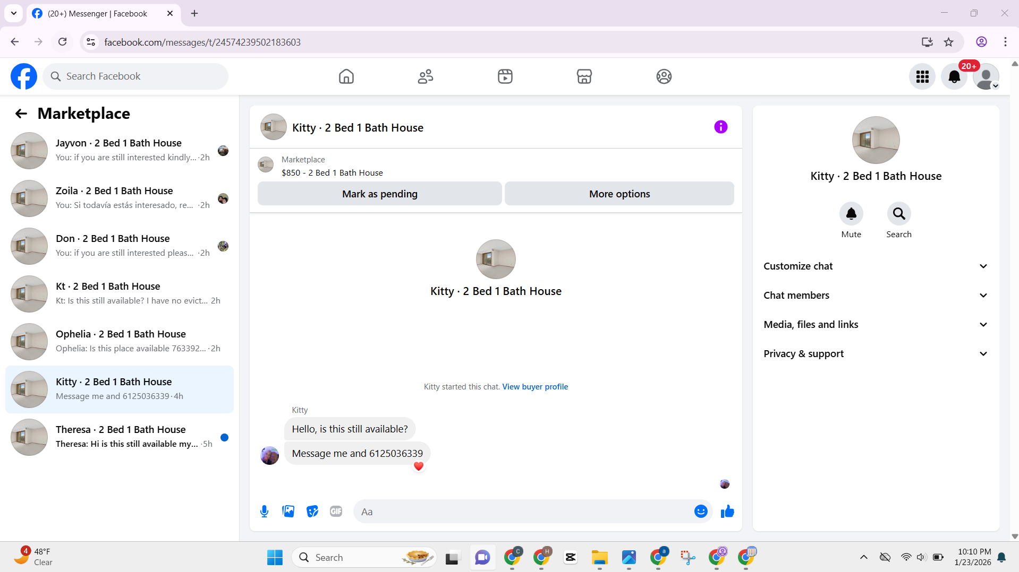Open Snipping Tool from the taskbar
This screenshot has width=1019, height=572.
pos(687,557)
